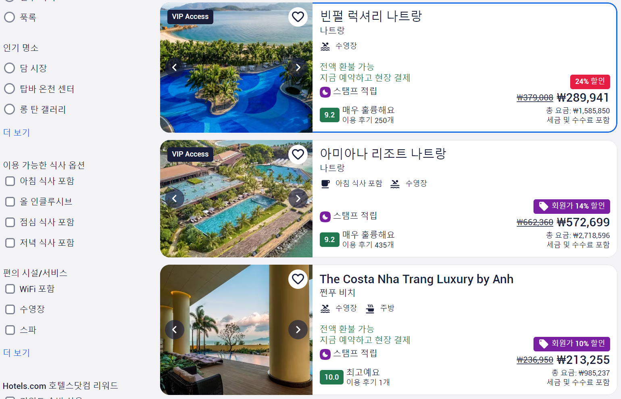The height and width of the screenshot is (399, 621).
Task: View next image of The Costa Nha Trang
Action: pos(298,330)
